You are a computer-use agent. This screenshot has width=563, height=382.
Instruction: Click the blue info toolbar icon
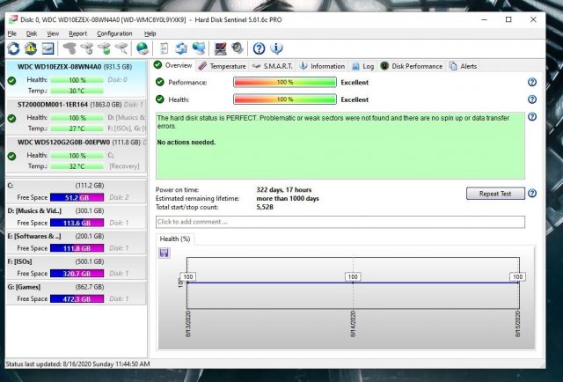coord(276,48)
